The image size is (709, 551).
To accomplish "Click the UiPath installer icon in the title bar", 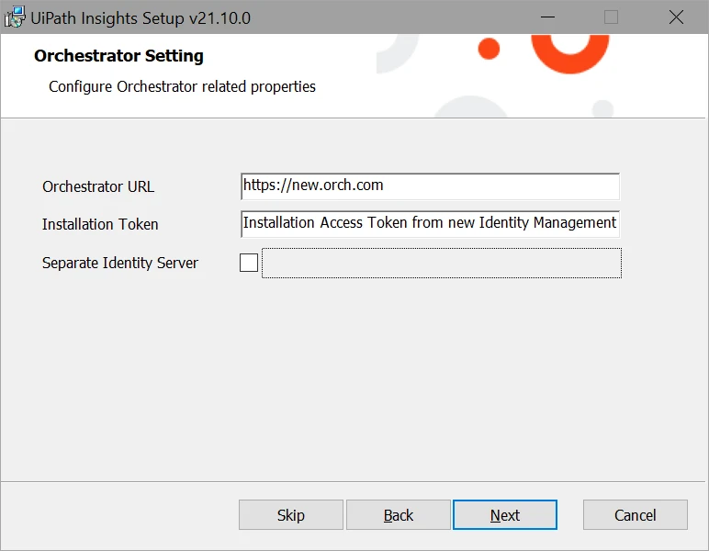I will (15, 17).
